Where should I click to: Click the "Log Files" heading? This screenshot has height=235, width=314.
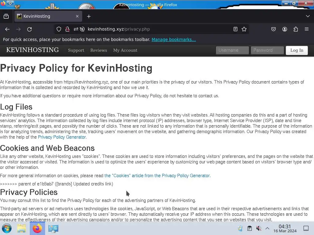(16, 107)
